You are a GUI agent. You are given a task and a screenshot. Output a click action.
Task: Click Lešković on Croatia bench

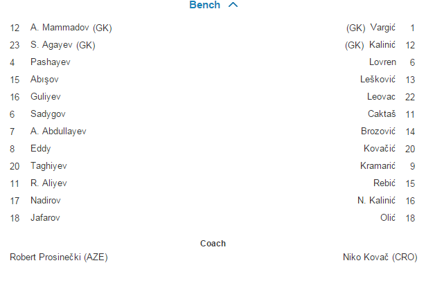[x=379, y=80]
